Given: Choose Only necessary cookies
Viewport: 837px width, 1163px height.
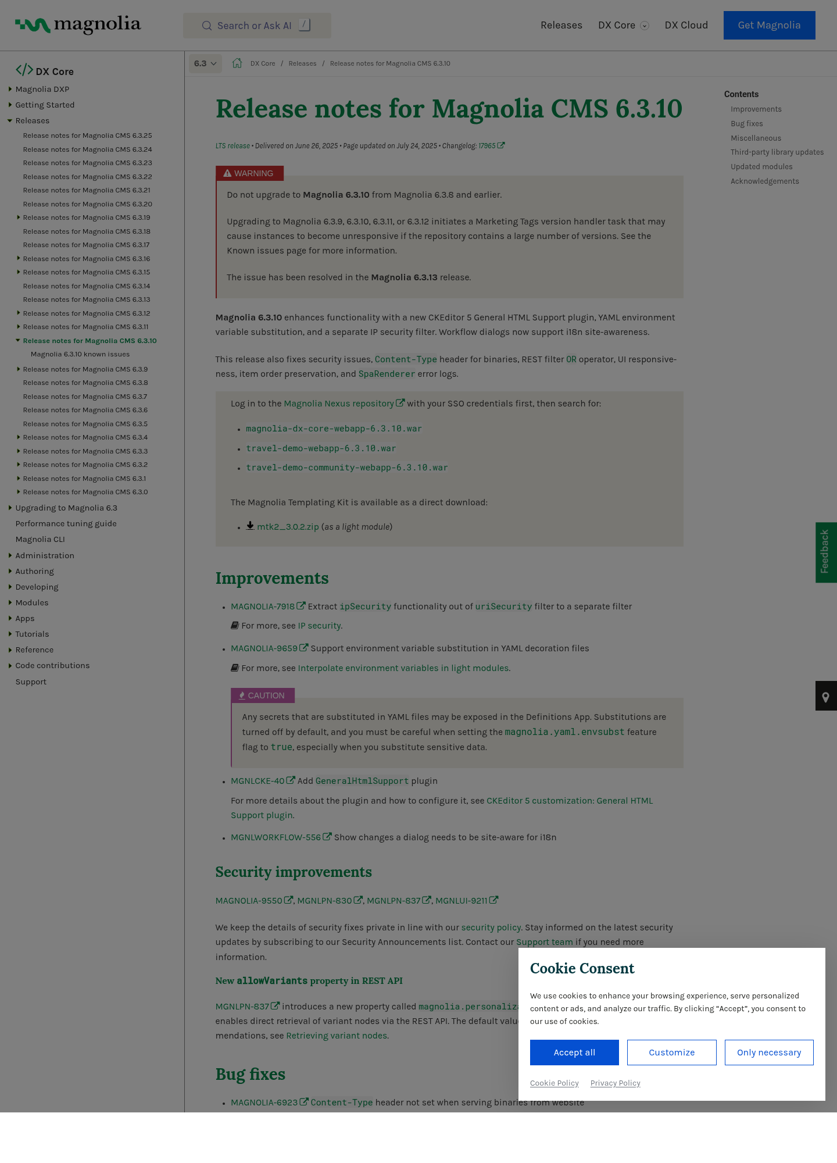Looking at the screenshot, I should pyautogui.click(x=769, y=1053).
